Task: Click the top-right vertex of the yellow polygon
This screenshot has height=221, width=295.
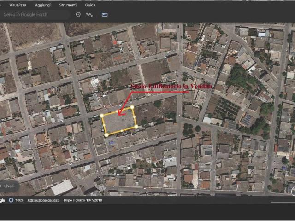Action: point(132,107)
